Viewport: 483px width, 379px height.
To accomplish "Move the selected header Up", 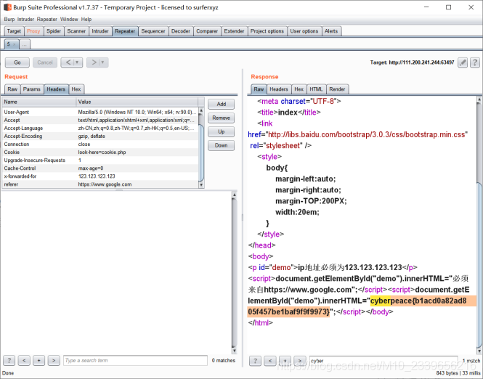I will tap(222, 131).
